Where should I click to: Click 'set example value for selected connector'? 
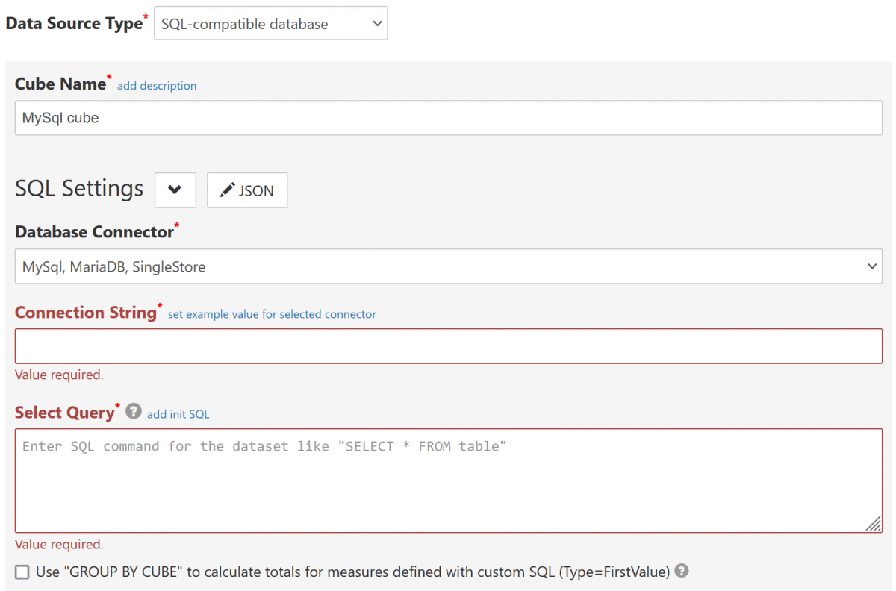[272, 314]
